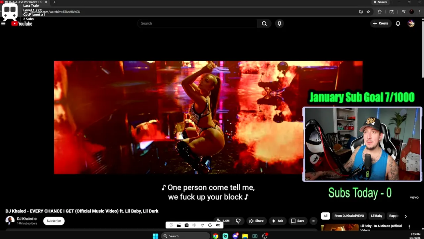Open floating toolbar settings gears

pos(218,225)
